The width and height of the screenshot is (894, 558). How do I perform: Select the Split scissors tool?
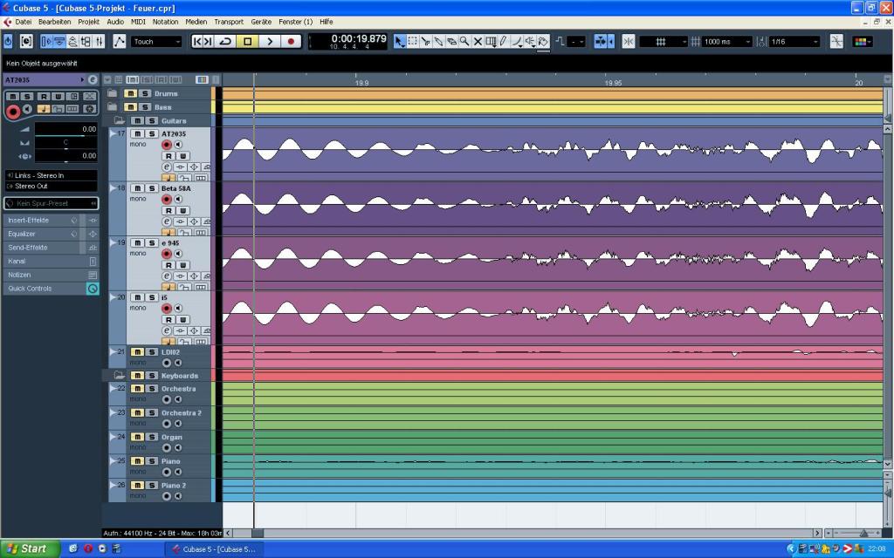tap(425, 42)
